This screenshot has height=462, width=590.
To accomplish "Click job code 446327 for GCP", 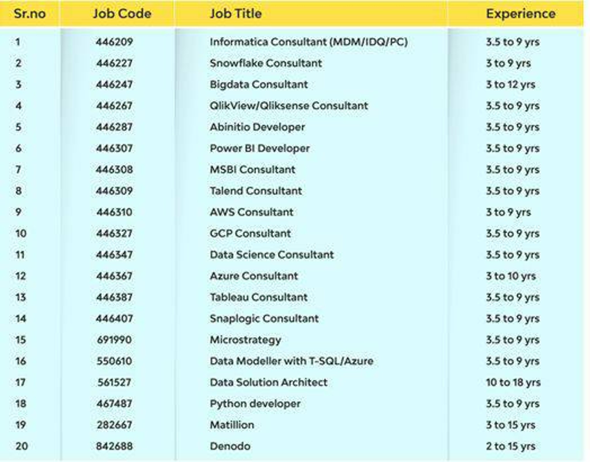I will point(114,234).
